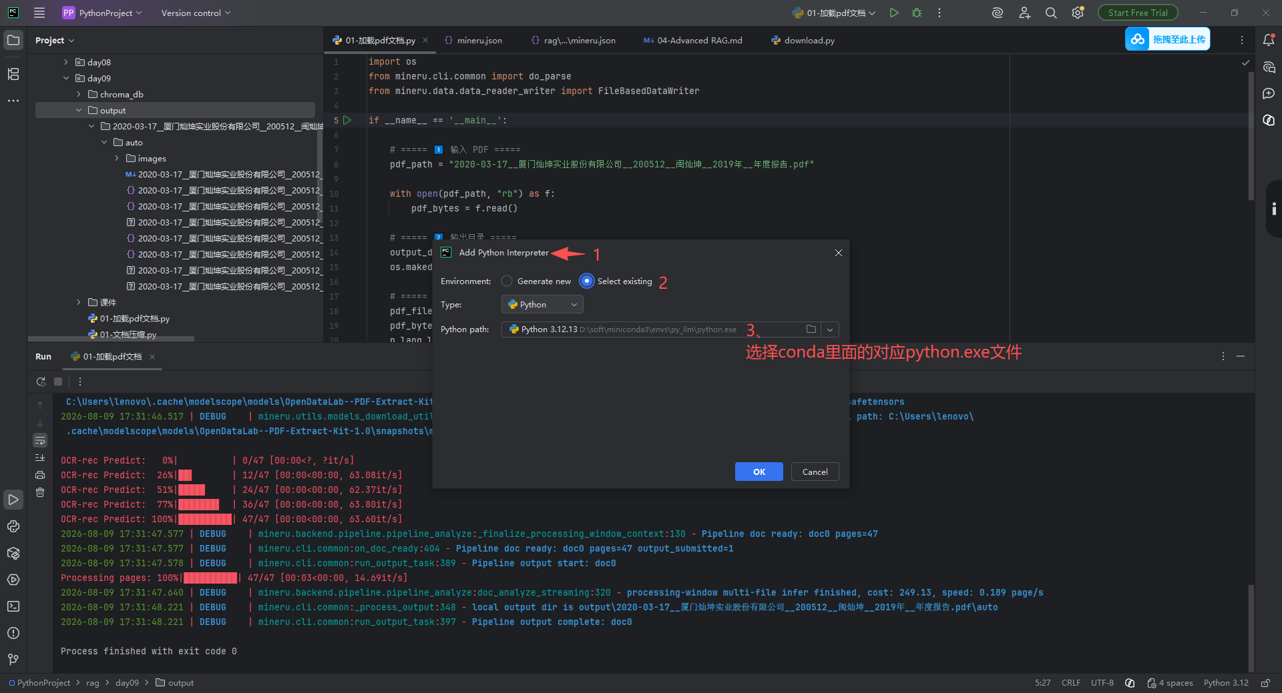Expand Python path dropdown arrow
This screenshot has height=693, width=1282.
829,329
